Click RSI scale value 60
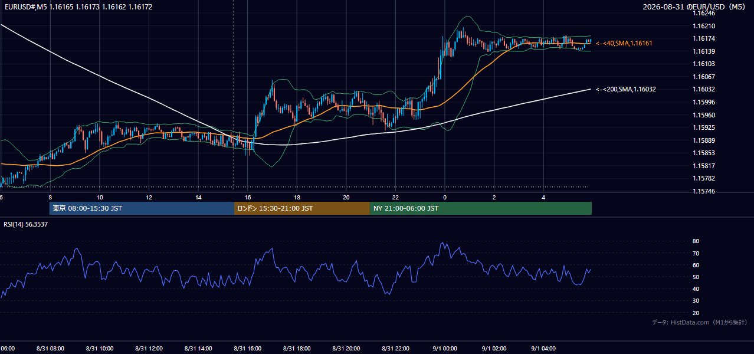Screen dimensions: 754x354 coord(696,265)
